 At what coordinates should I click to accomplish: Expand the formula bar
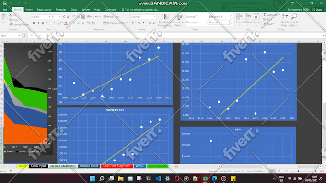tap(323, 36)
